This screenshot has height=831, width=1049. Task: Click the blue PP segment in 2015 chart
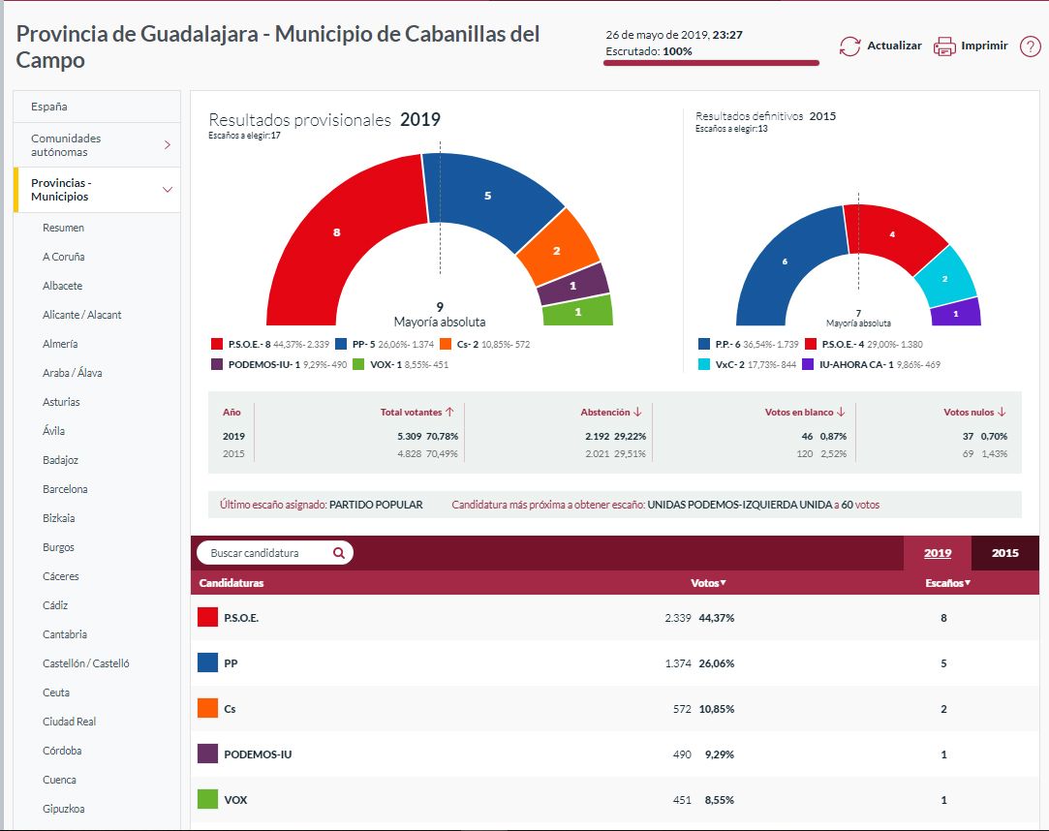[x=783, y=262]
